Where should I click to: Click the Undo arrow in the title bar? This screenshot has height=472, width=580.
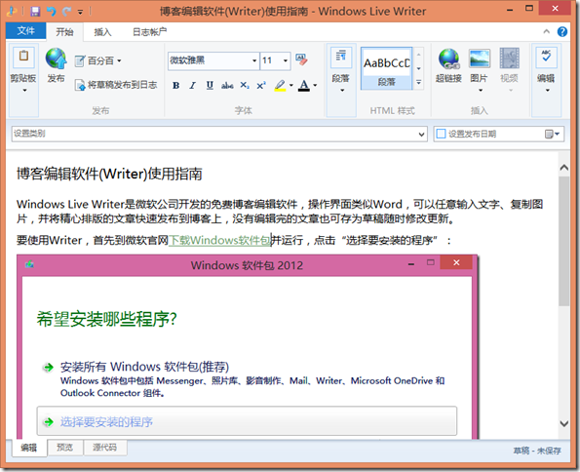point(51,11)
